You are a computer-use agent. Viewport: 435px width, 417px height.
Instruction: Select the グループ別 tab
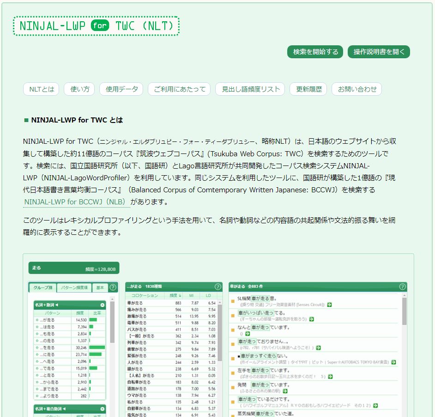pyautogui.click(x=42, y=288)
